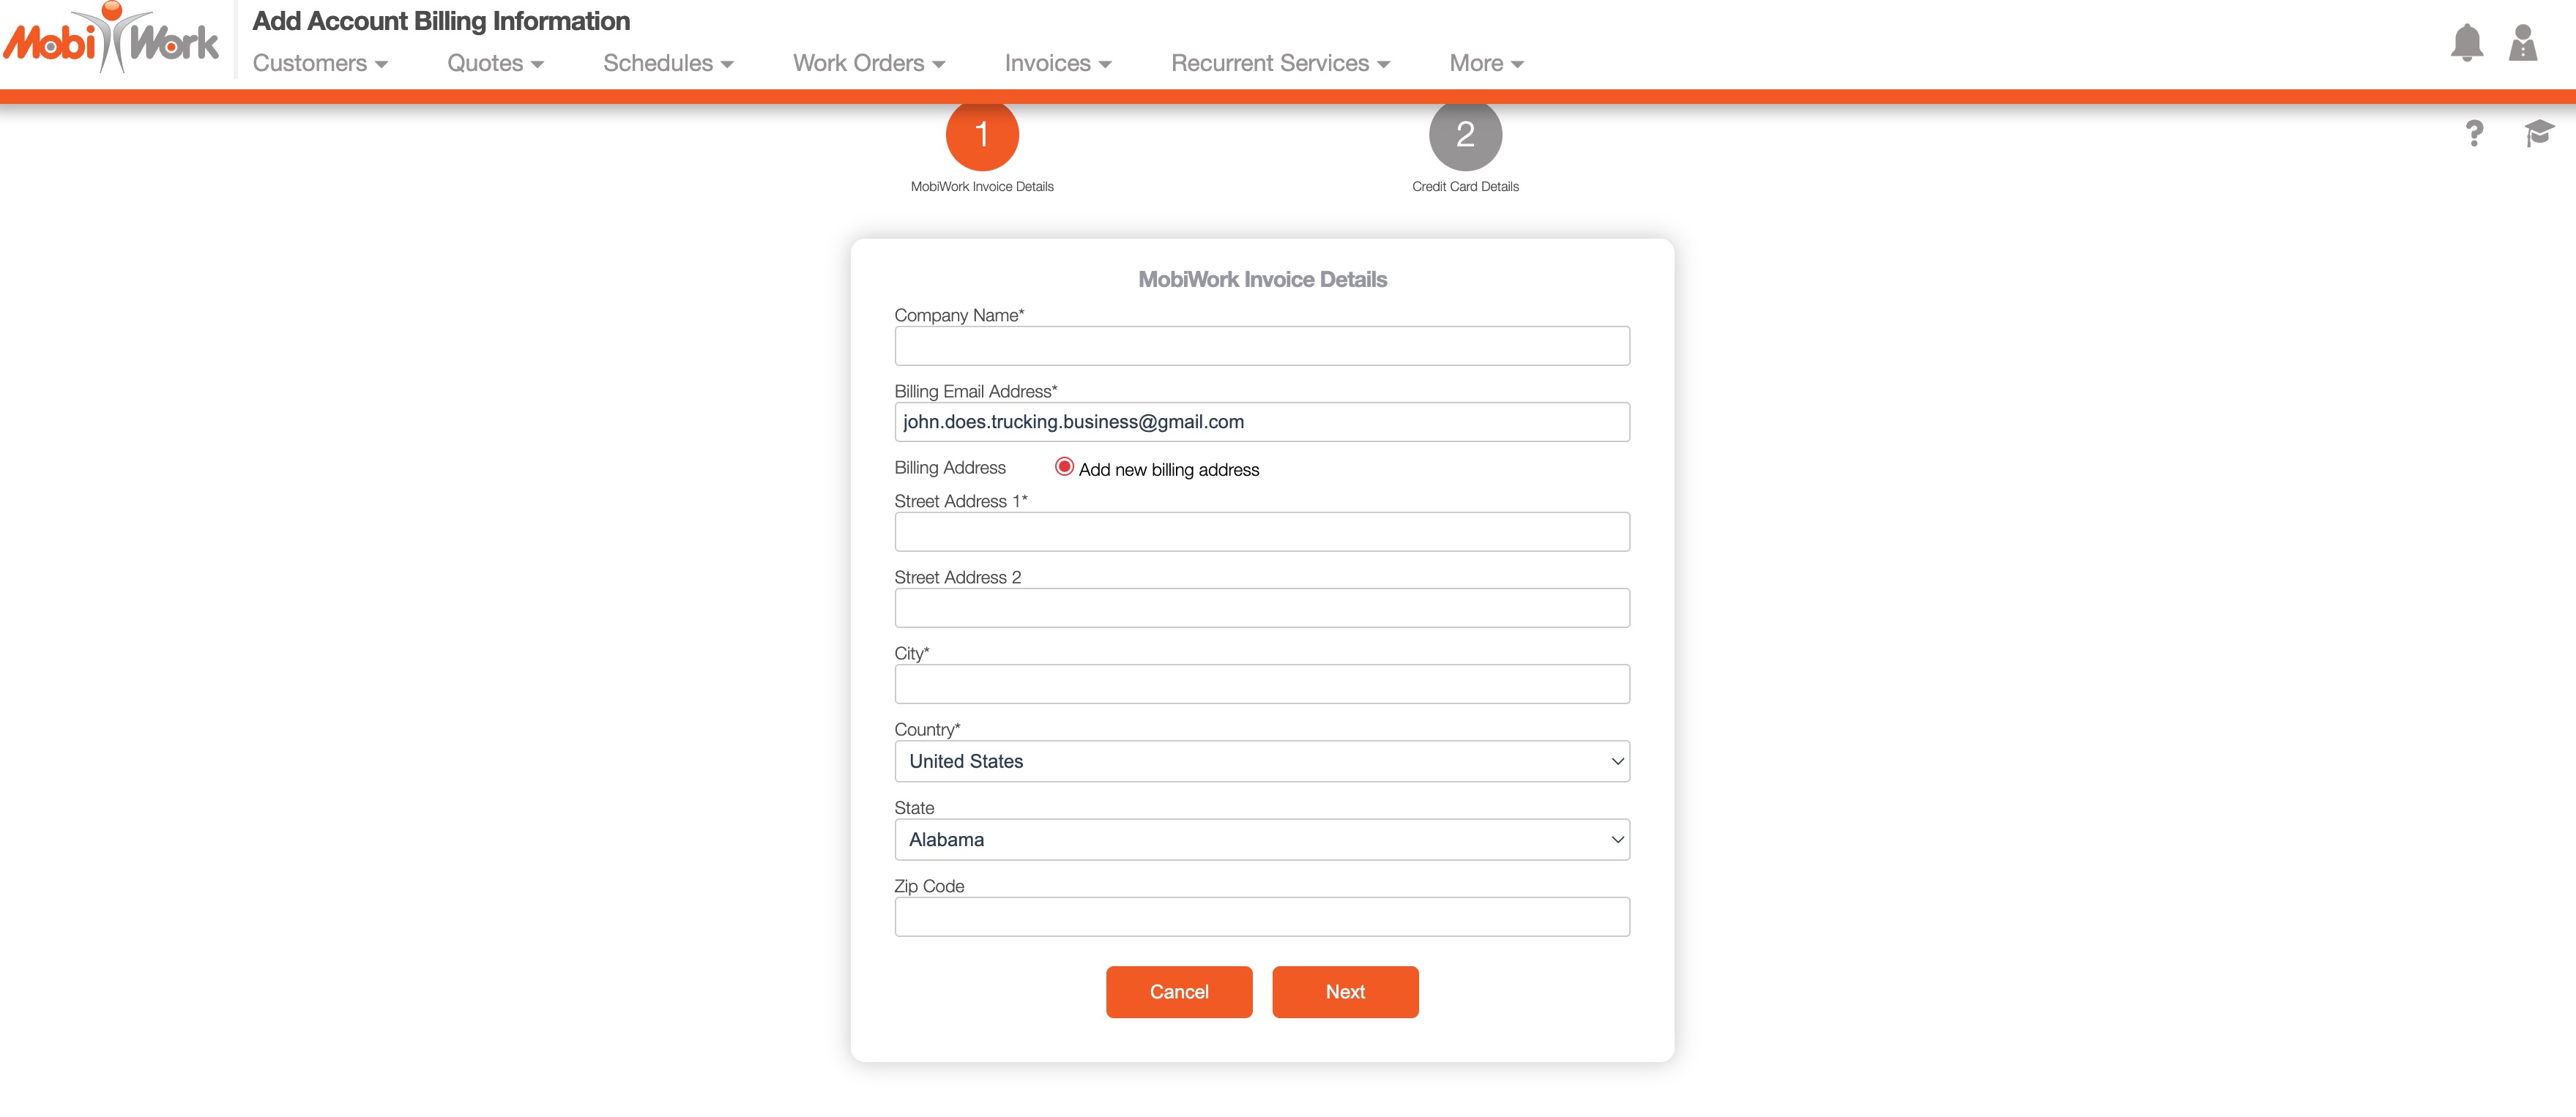Click step 2 circle Credit Card Details

[x=1465, y=134]
